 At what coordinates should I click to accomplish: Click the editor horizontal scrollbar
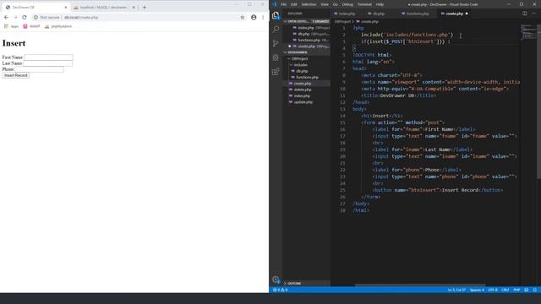click(420, 285)
